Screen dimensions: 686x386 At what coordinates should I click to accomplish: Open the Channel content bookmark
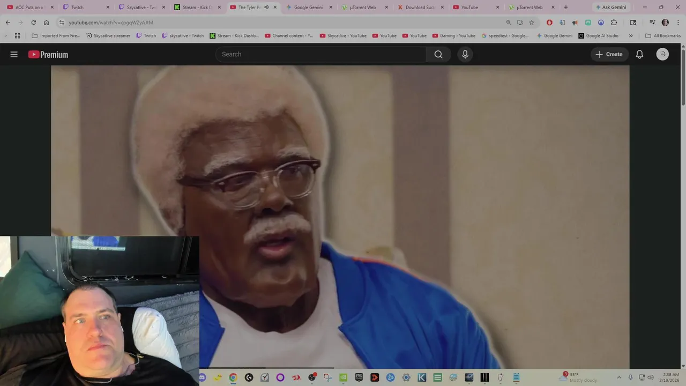coord(289,36)
